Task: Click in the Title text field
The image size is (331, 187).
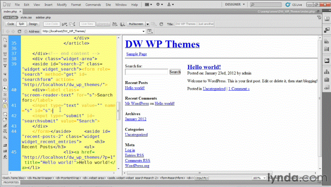Action: (x=195, y=24)
